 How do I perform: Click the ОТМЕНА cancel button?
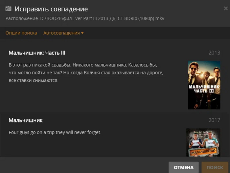tap(183, 167)
